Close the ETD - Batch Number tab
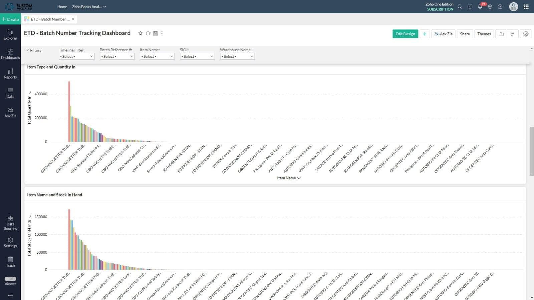 coord(73,19)
